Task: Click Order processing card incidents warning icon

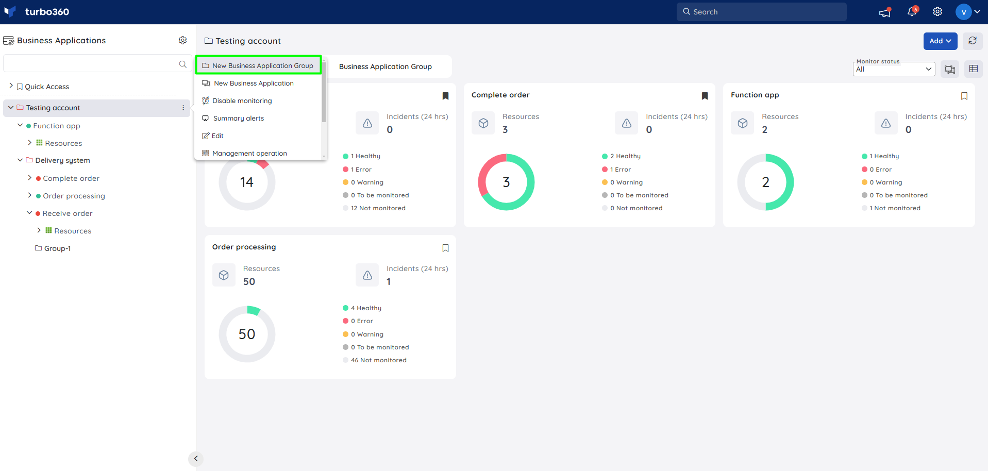Action: [367, 275]
